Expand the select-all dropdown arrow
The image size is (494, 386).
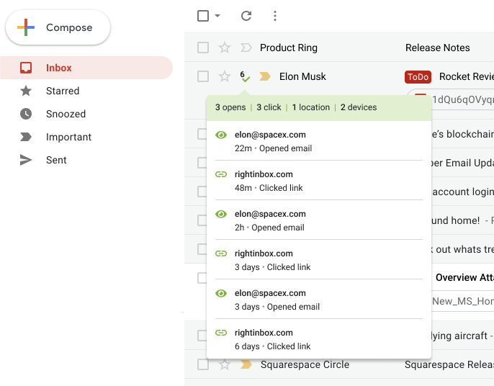click(217, 15)
